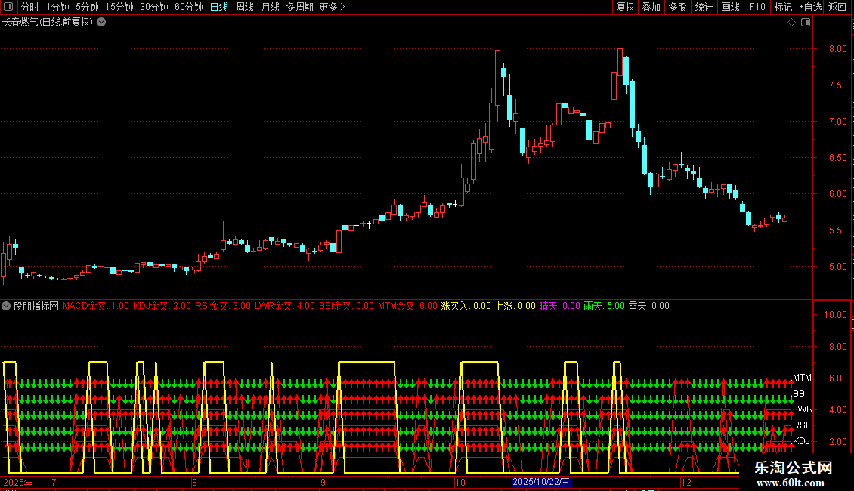Image resolution: width=854 pixels, height=491 pixels.
Task: Click the RSI line label
Action: tap(800, 425)
